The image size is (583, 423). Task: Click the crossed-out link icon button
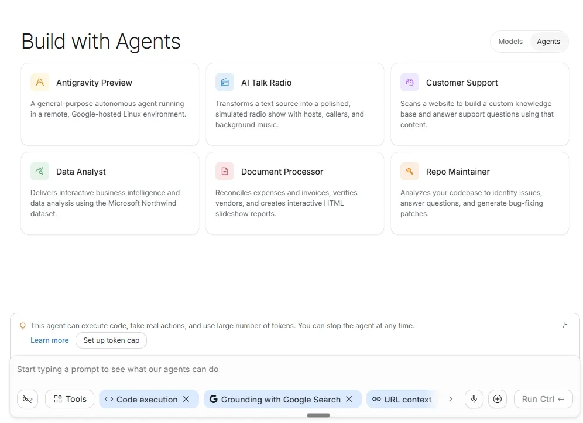28,399
